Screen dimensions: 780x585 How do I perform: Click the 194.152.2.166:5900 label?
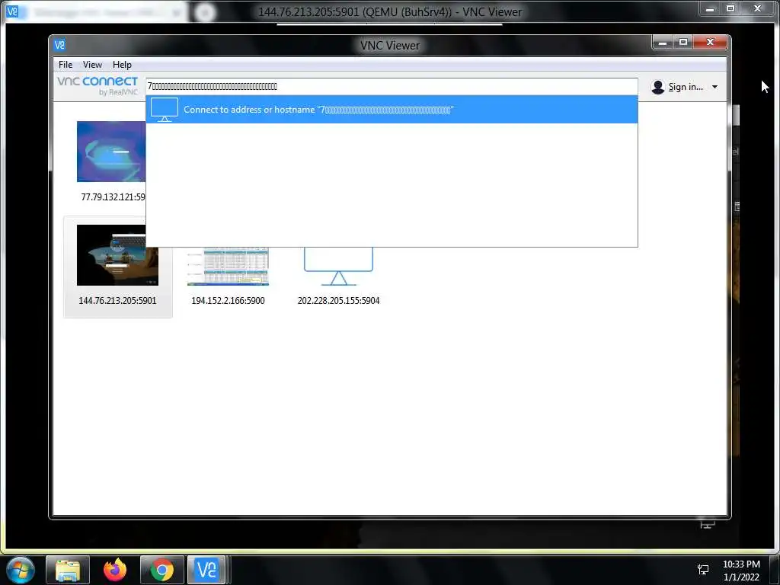click(x=228, y=300)
